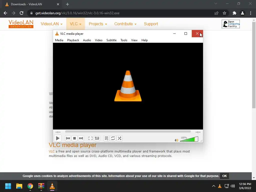This screenshot has height=192, width=256.
Task: Open the View menu in VLC
Action: [134, 40]
